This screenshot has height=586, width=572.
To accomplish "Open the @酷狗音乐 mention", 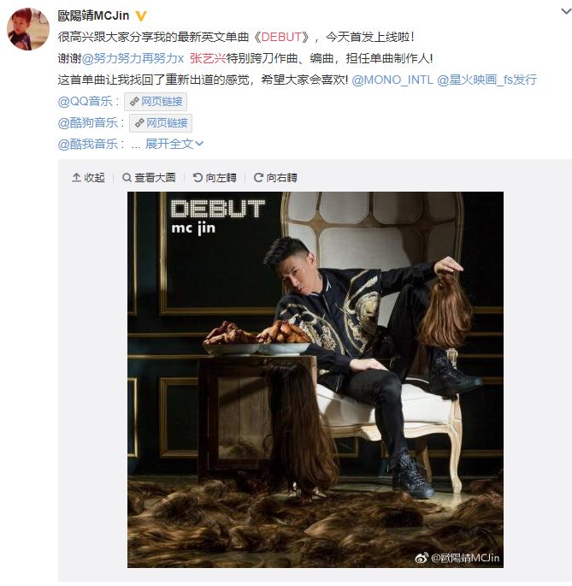I will coord(88,122).
